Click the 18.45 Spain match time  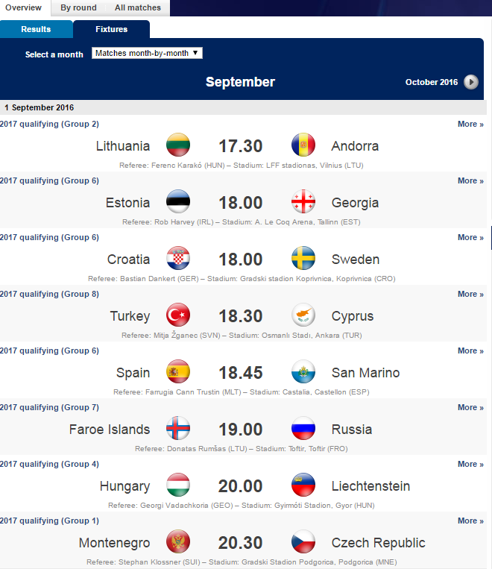pos(240,373)
